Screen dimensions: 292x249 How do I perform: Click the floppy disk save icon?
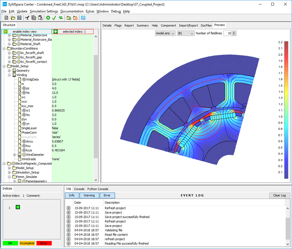point(19,18)
